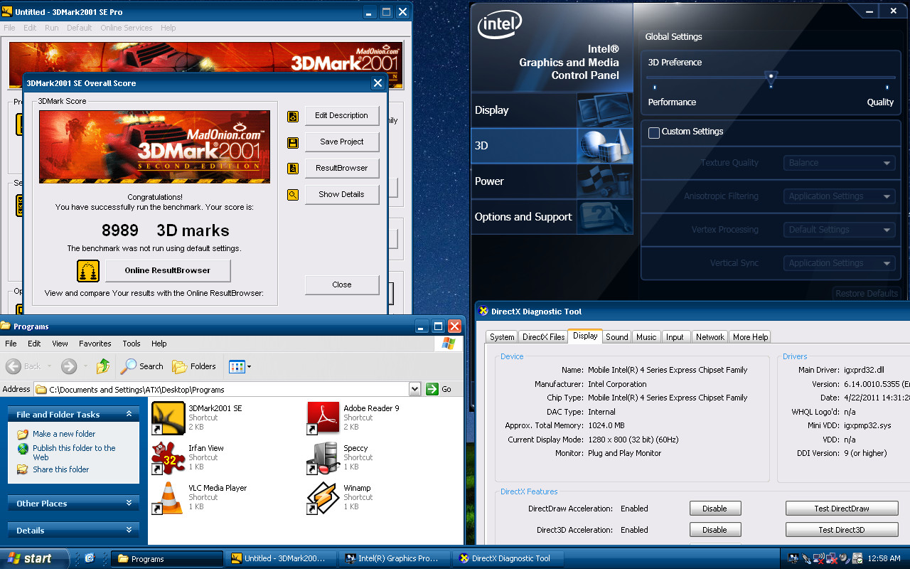Click the Start button on taskbar

click(34, 558)
